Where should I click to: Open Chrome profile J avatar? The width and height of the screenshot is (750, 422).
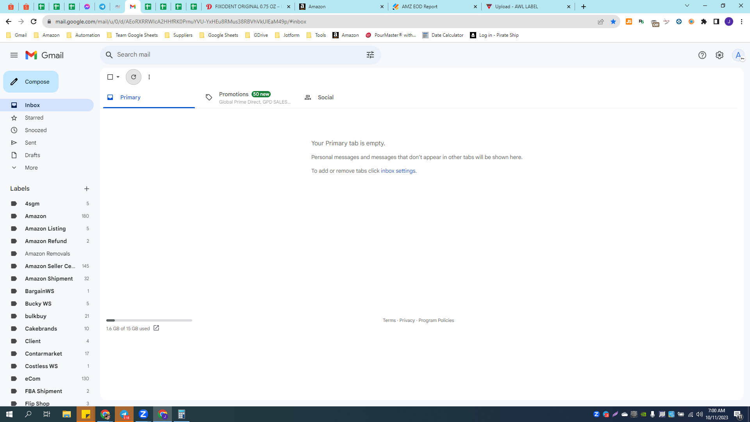[x=729, y=21]
